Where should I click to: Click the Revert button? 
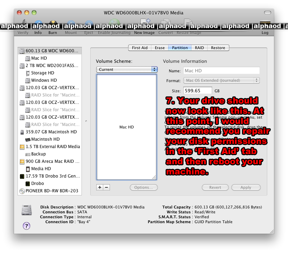point(215,187)
